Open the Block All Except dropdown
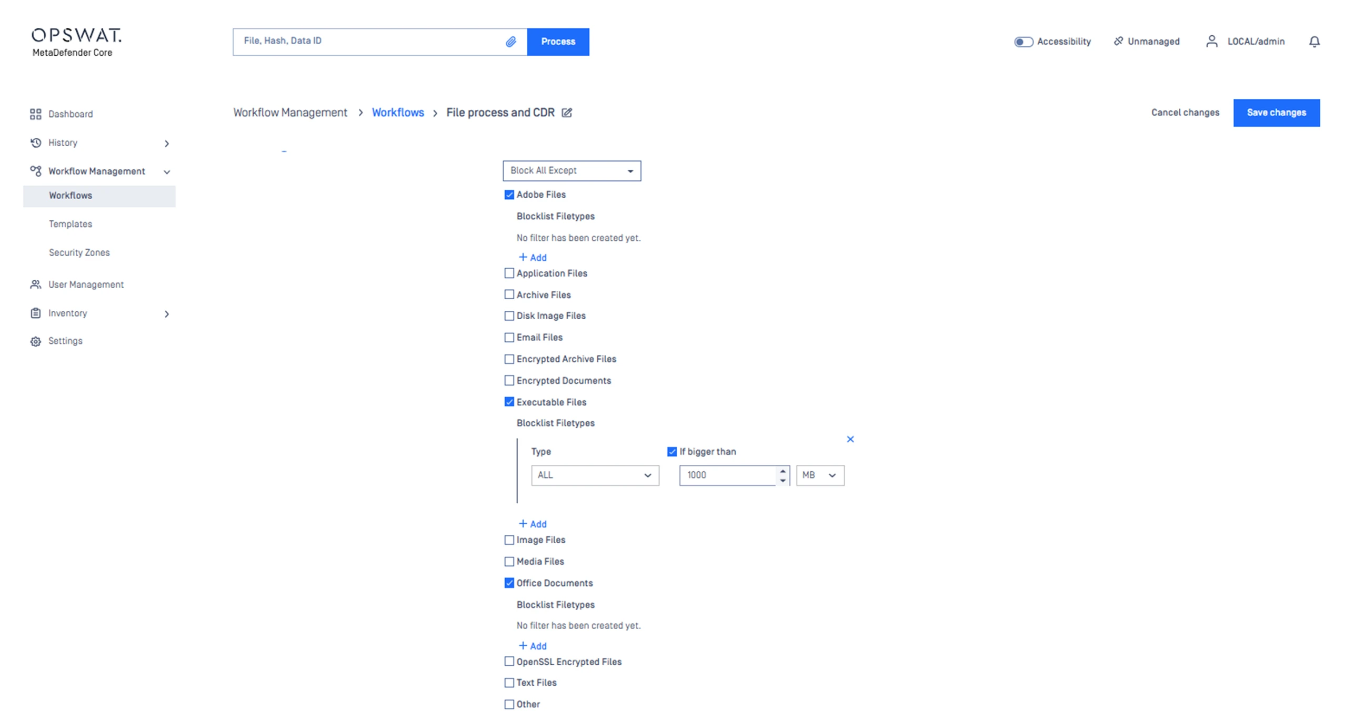 pos(571,171)
